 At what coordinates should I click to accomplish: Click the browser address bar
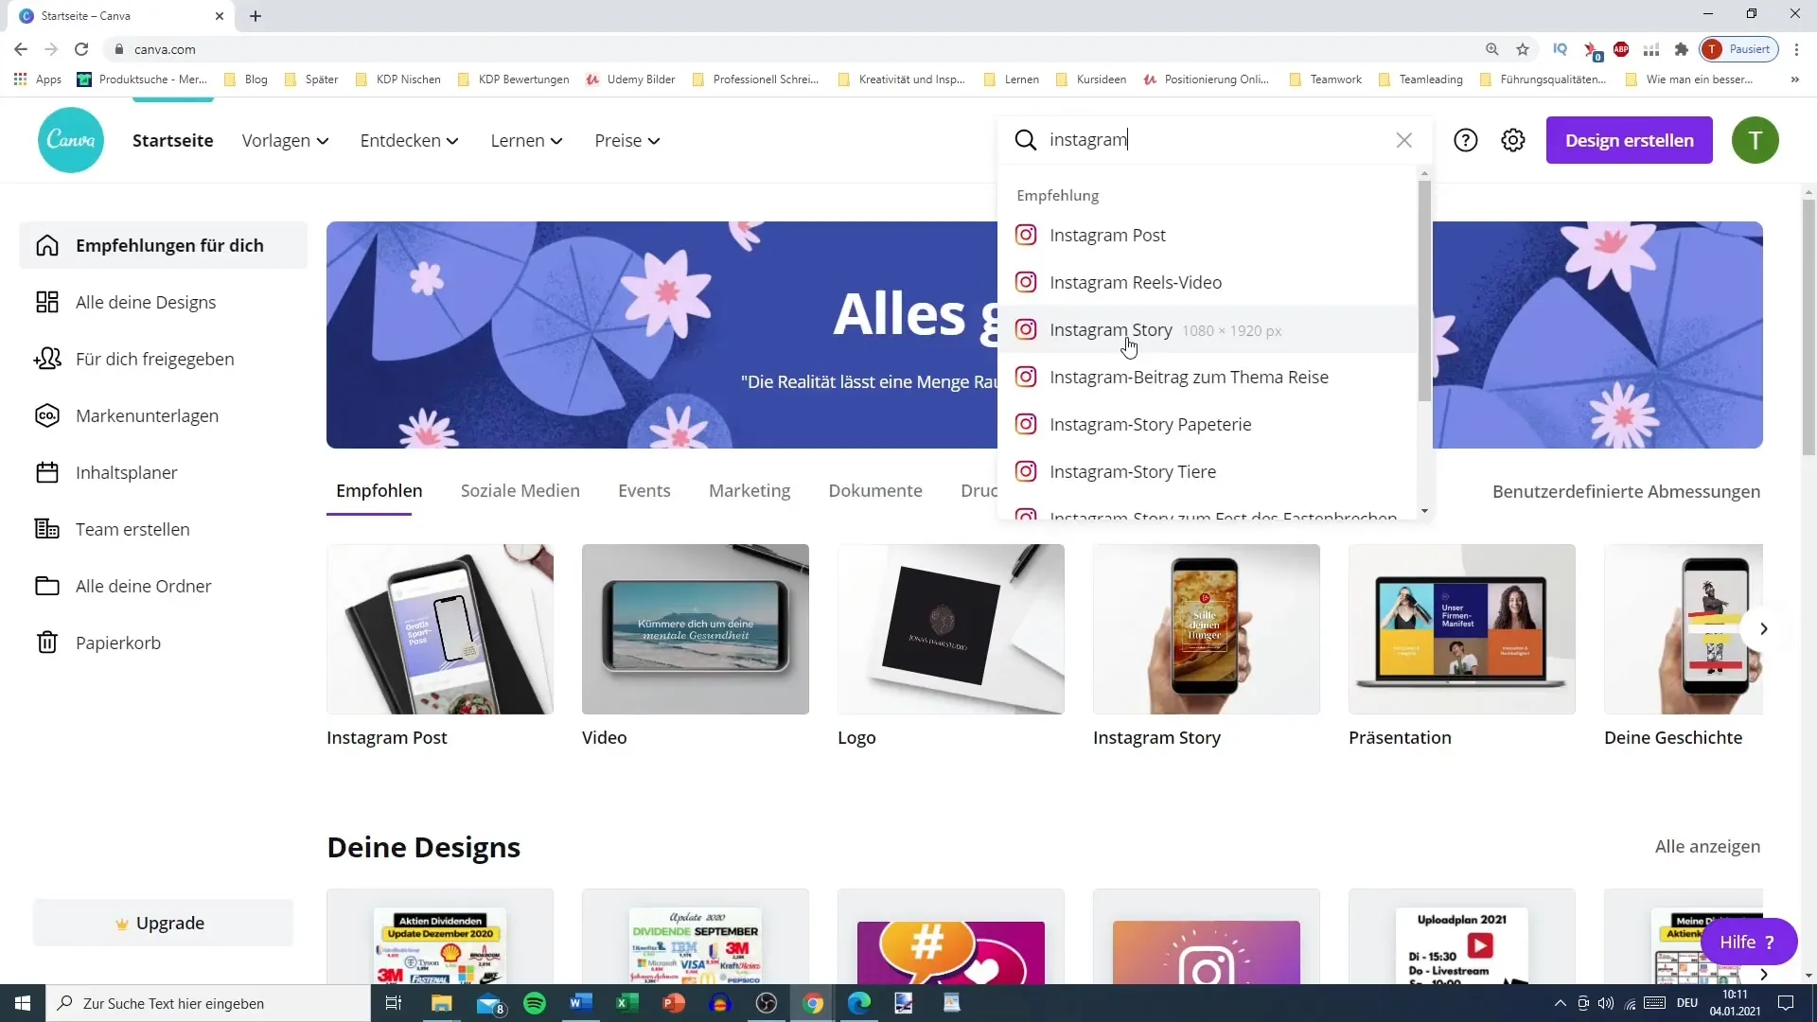[795, 49]
